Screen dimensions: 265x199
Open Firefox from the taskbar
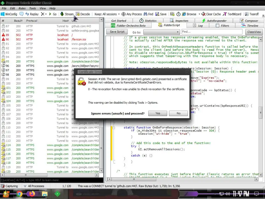32,194
